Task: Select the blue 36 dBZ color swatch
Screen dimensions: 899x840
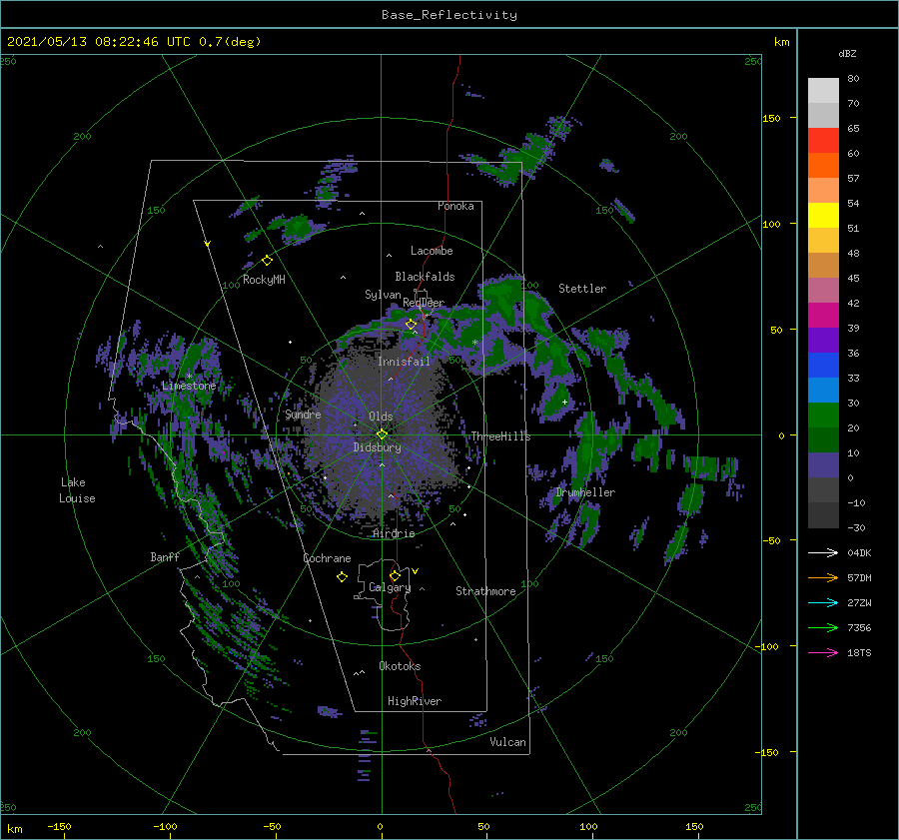Action: click(823, 365)
